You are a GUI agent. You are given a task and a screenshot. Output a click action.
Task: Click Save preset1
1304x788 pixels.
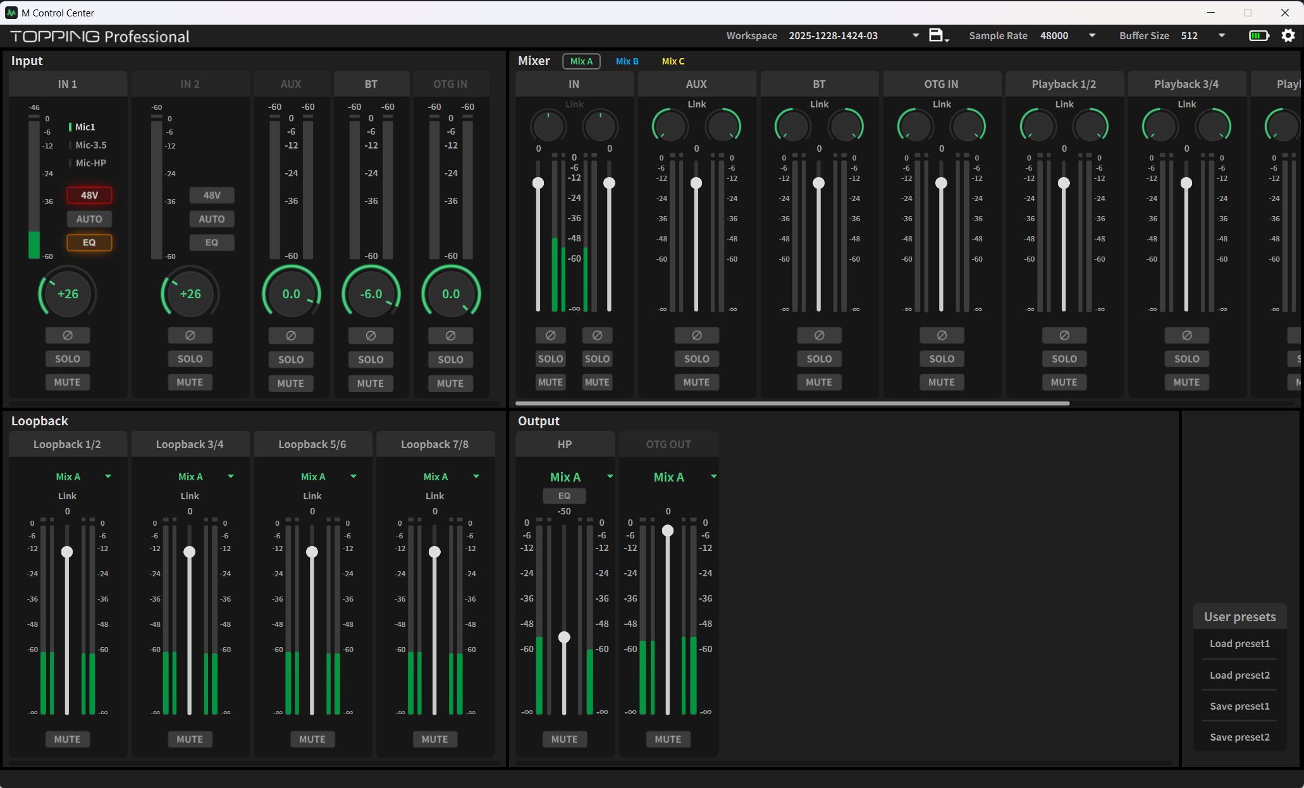pos(1239,706)
